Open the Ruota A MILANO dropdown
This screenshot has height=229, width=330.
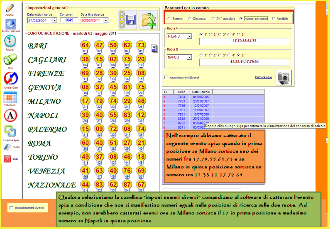[x=189, y=37]
